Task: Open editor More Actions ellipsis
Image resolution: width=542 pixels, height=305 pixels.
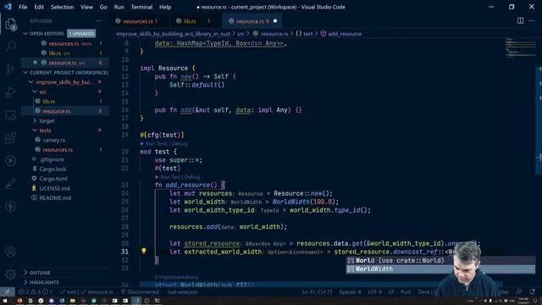Action: pyautogui.click(x=532, y=20)
